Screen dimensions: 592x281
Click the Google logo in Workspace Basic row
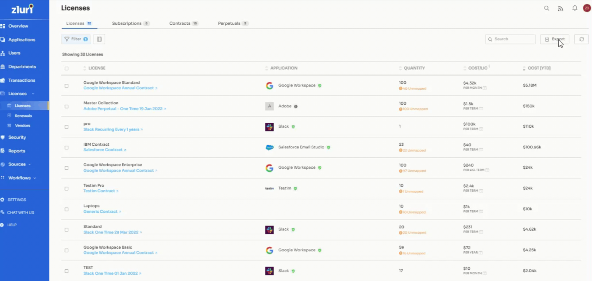click(x=269, y=250)
